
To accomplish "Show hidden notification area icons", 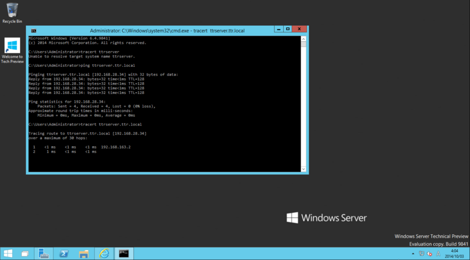I will pos(413,254).
